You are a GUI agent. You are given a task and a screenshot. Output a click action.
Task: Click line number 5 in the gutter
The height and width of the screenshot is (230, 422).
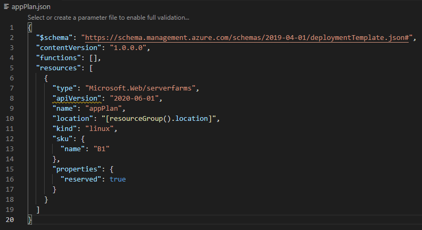11,68
